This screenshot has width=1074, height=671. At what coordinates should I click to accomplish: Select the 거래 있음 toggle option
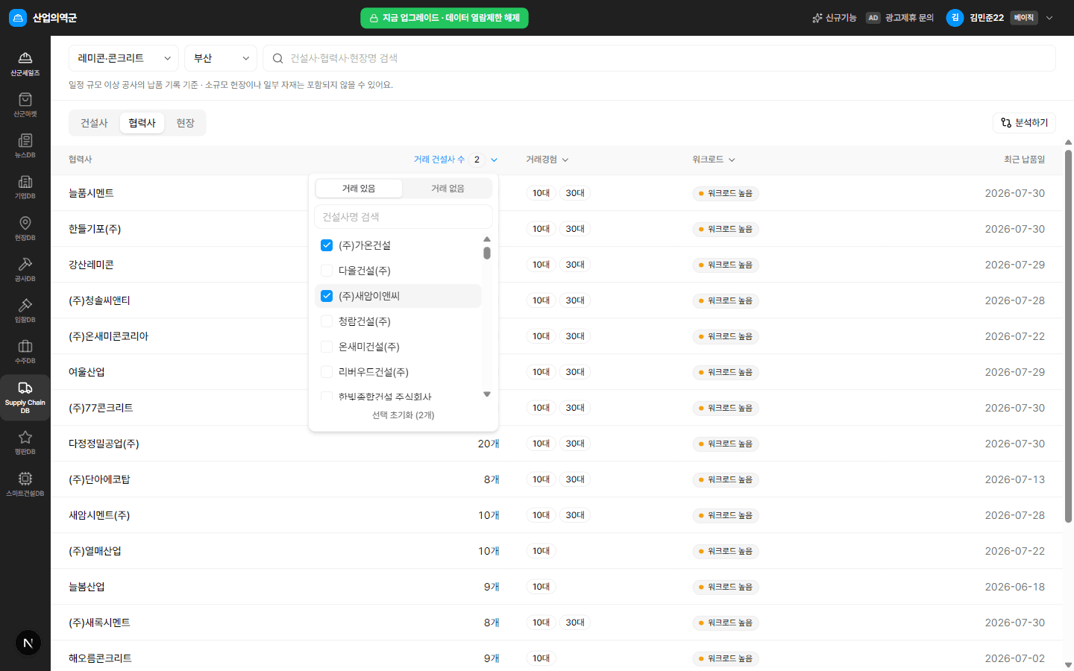359,189
